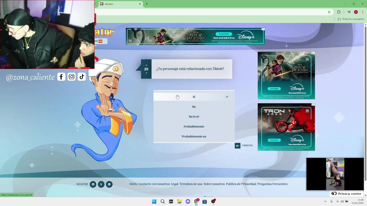Click the microphone tray icon

(x=331, y=201)
